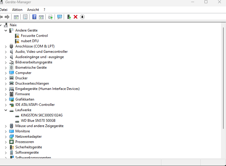Image resolution: width=226 pixels, height=166 pixels.
Task: Select the Sicherheitsgeräte label
Action: (x=29, y=147)
